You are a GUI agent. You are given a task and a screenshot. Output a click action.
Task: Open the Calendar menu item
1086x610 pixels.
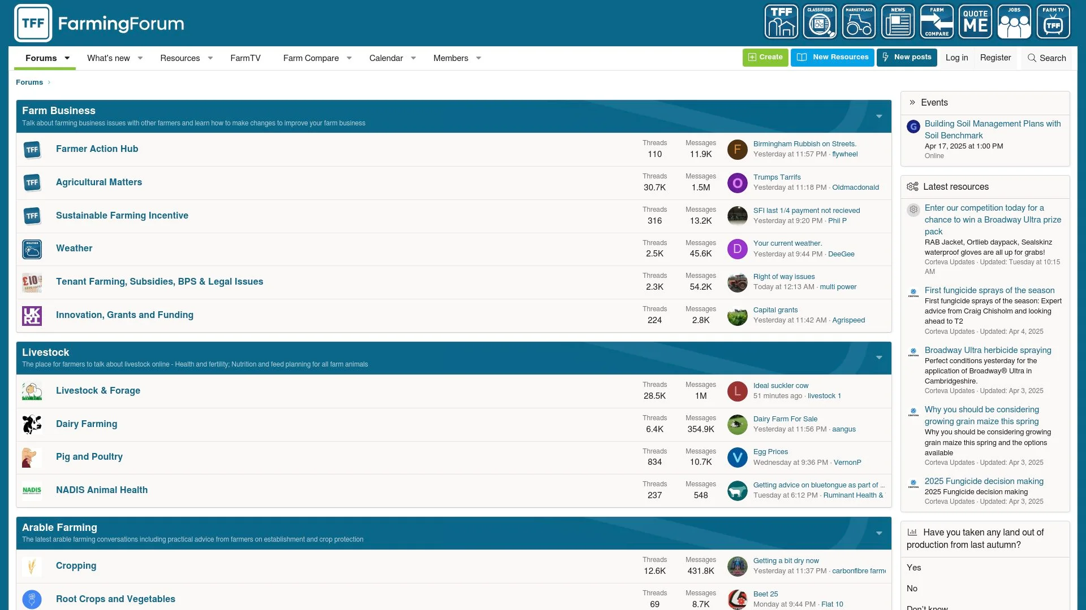coord(386,58)
